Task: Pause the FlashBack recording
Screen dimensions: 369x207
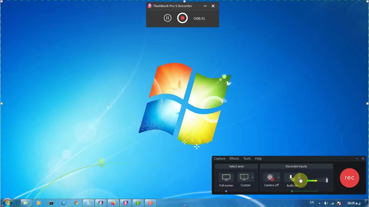Action: pyautogui.click(x=168, y=18)
